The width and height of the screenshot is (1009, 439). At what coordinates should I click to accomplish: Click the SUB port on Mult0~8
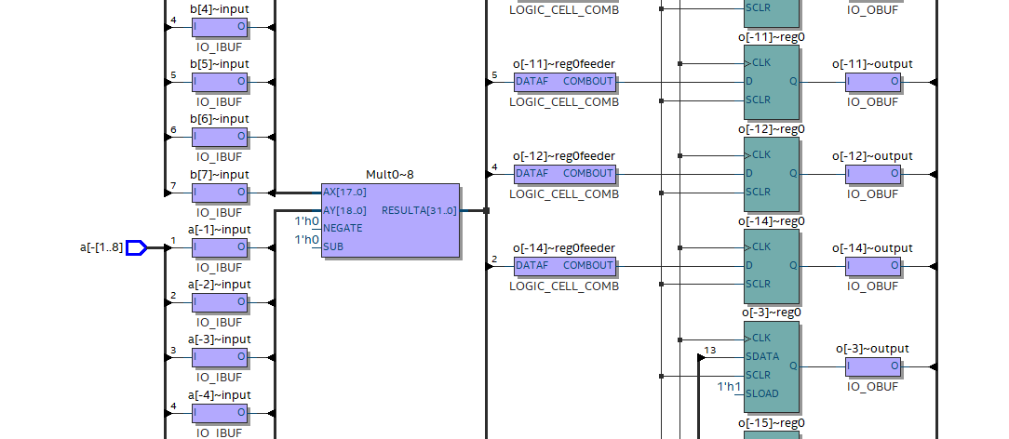click(333, 246)
